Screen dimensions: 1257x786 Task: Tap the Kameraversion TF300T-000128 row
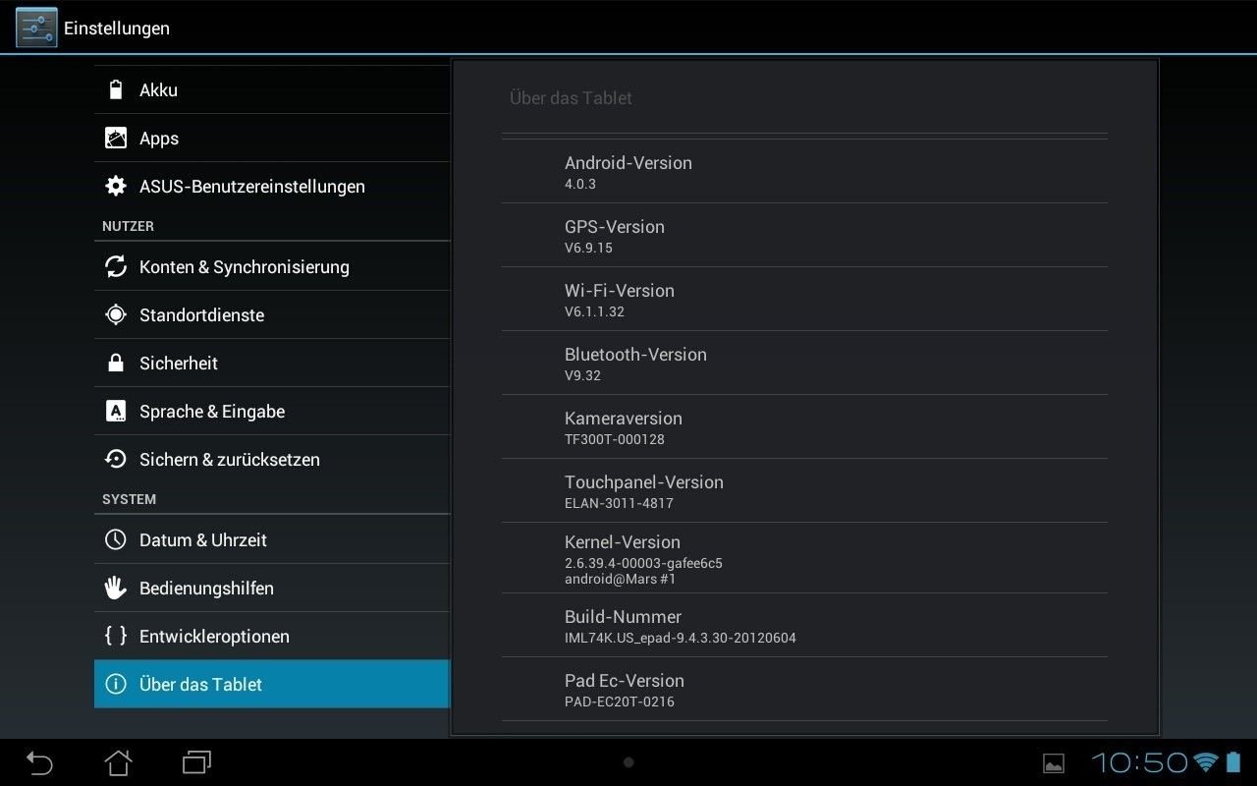[x=804, y=426]
